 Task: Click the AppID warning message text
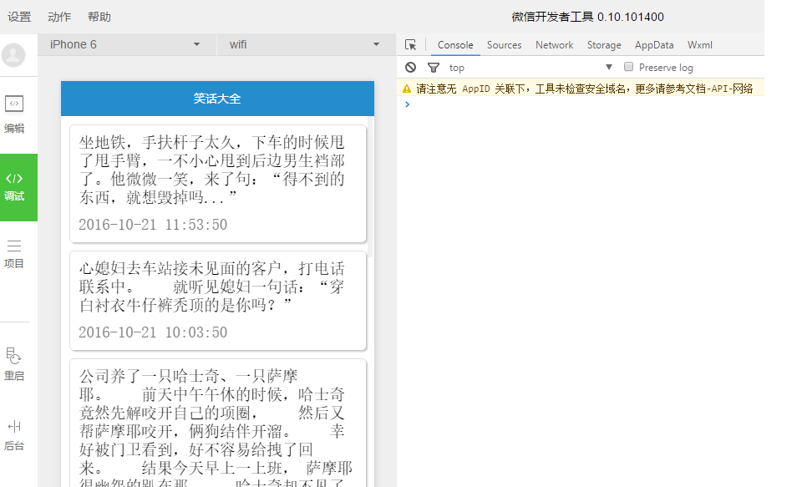point(585,89)
